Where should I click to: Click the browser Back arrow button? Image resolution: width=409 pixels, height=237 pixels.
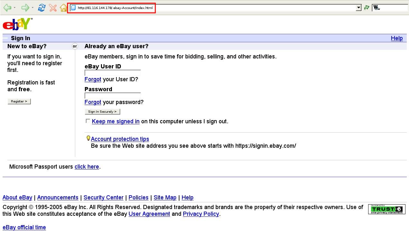point(7,8)
